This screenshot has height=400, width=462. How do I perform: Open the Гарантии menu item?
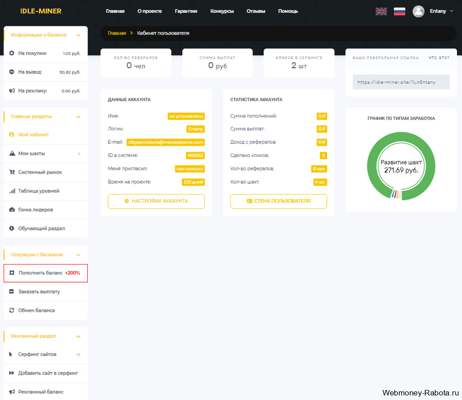pyautogui.click(x=186, y=11)
